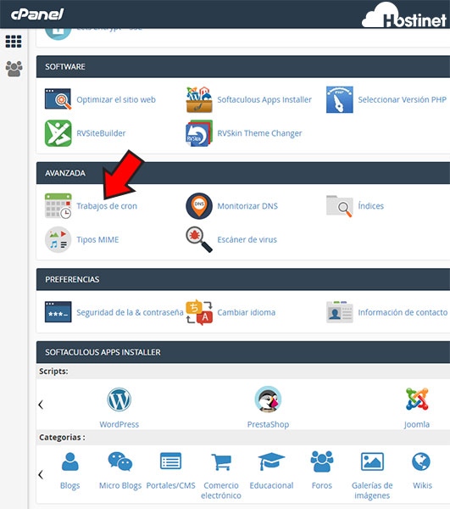Click the PrestaShop penguin icon

click(268, 400)
